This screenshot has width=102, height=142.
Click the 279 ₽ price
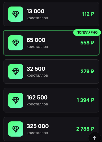87,71
